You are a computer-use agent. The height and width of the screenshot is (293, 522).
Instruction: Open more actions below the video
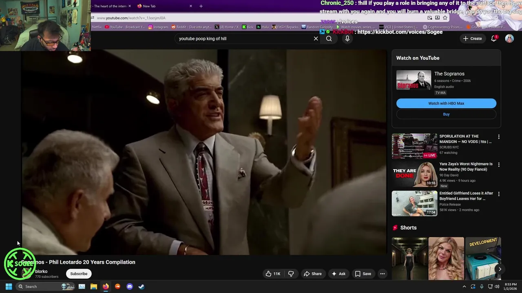(x=383, y=274)
